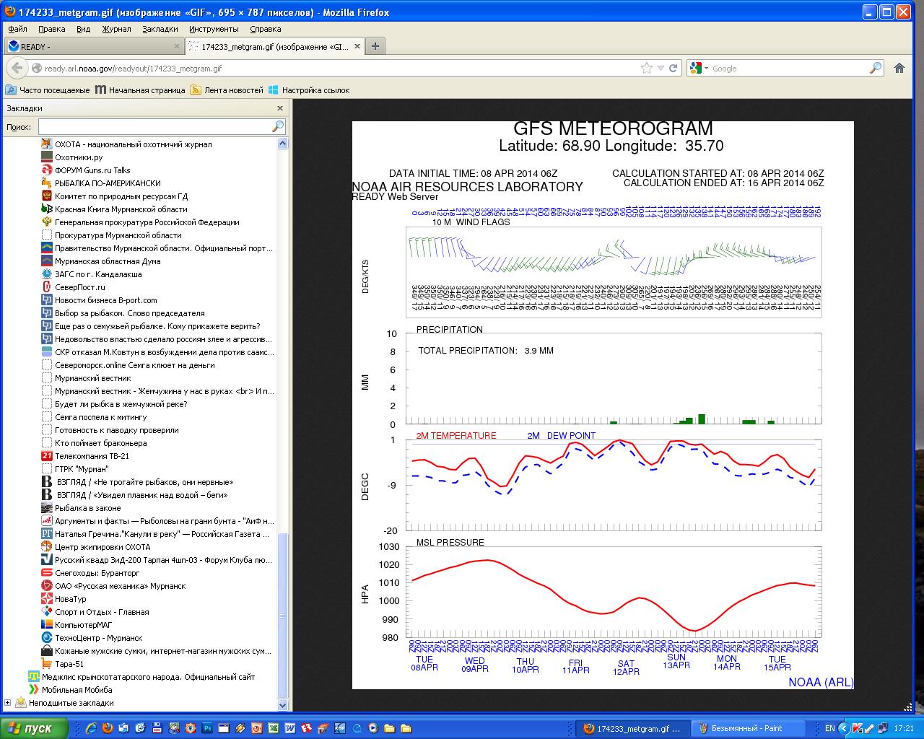Close the Закладки sidebar panel
The height and width of the screenshot is (739, 924).
point(280,108)
